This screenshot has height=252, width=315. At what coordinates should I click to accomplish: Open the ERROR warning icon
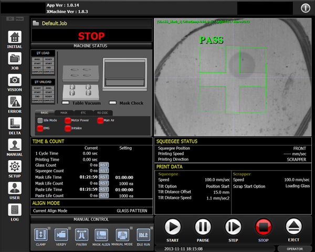[x=15, y=102]
